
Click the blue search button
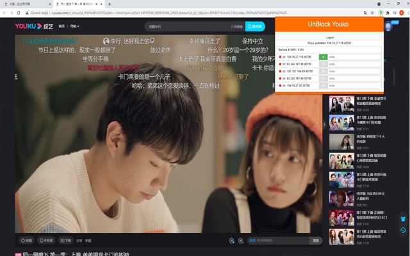point(255,26)
